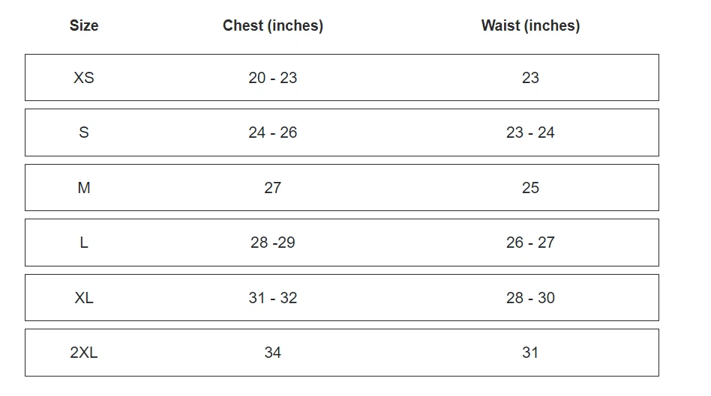
Task: Select the L size label
Action: click(x=84, y=243)
